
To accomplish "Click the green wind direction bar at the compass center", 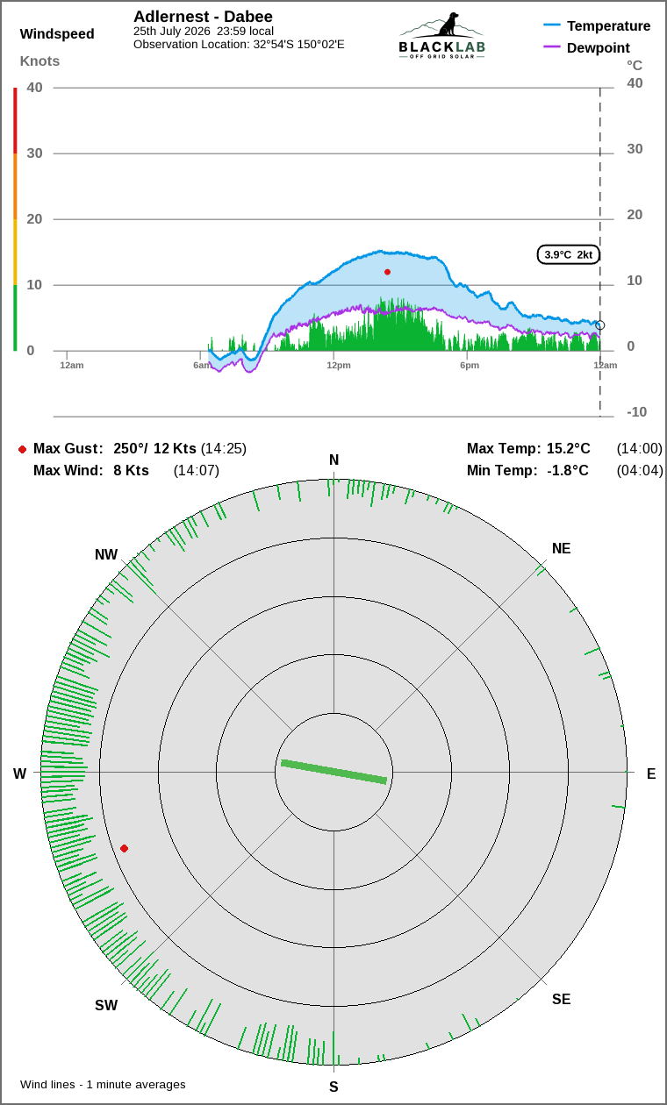I will click(x=333, y=772).
